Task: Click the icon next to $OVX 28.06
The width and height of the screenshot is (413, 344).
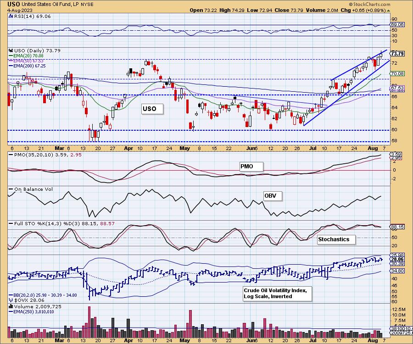Action: point(11,300)
